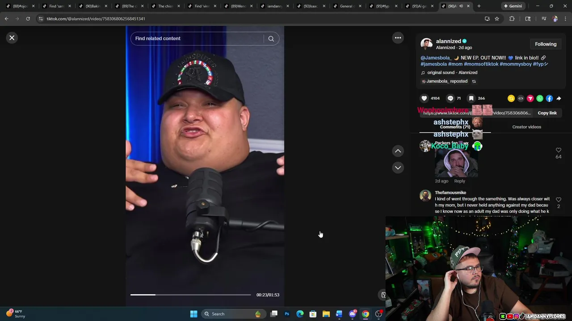Like Thefamousmike's comment
572x321 pixels.
558,200
